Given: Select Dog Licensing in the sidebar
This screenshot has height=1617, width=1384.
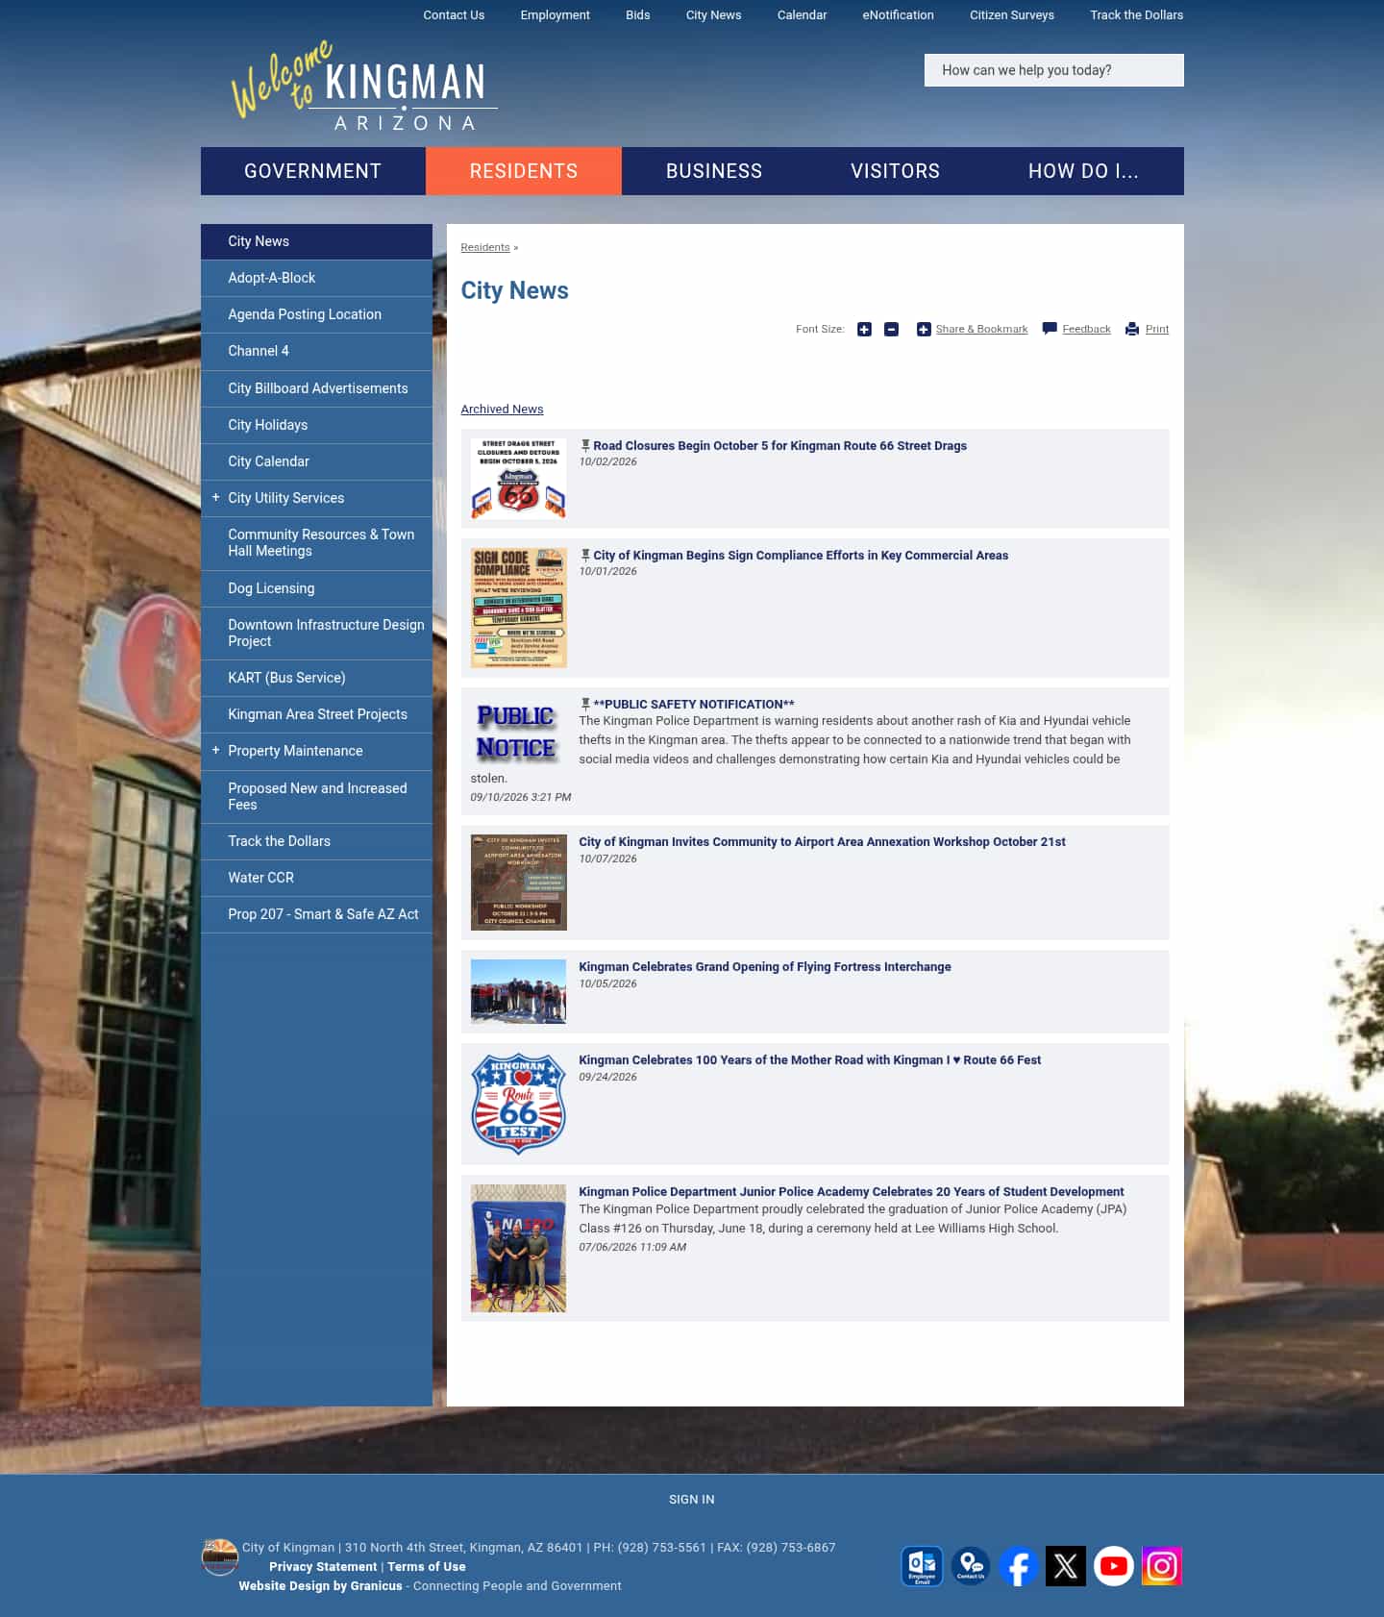Looking at the screenshot, I should click(x=316, y=588).
